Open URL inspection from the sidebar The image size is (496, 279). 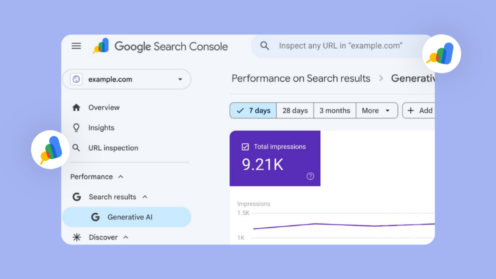(x=113, y=148)
